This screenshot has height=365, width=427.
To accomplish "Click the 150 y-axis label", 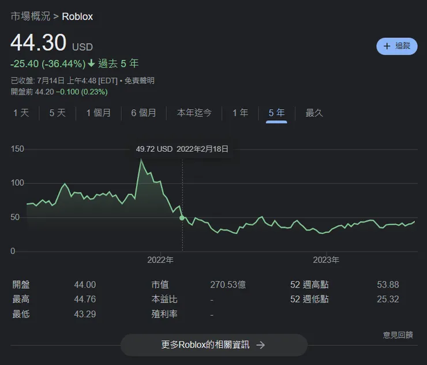I will (x=17, y=149).
